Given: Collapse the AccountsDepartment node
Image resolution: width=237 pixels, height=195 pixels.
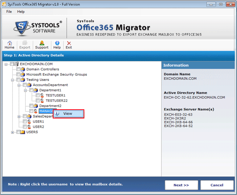Looking at the screenshot, I should [x=19, y=85].
